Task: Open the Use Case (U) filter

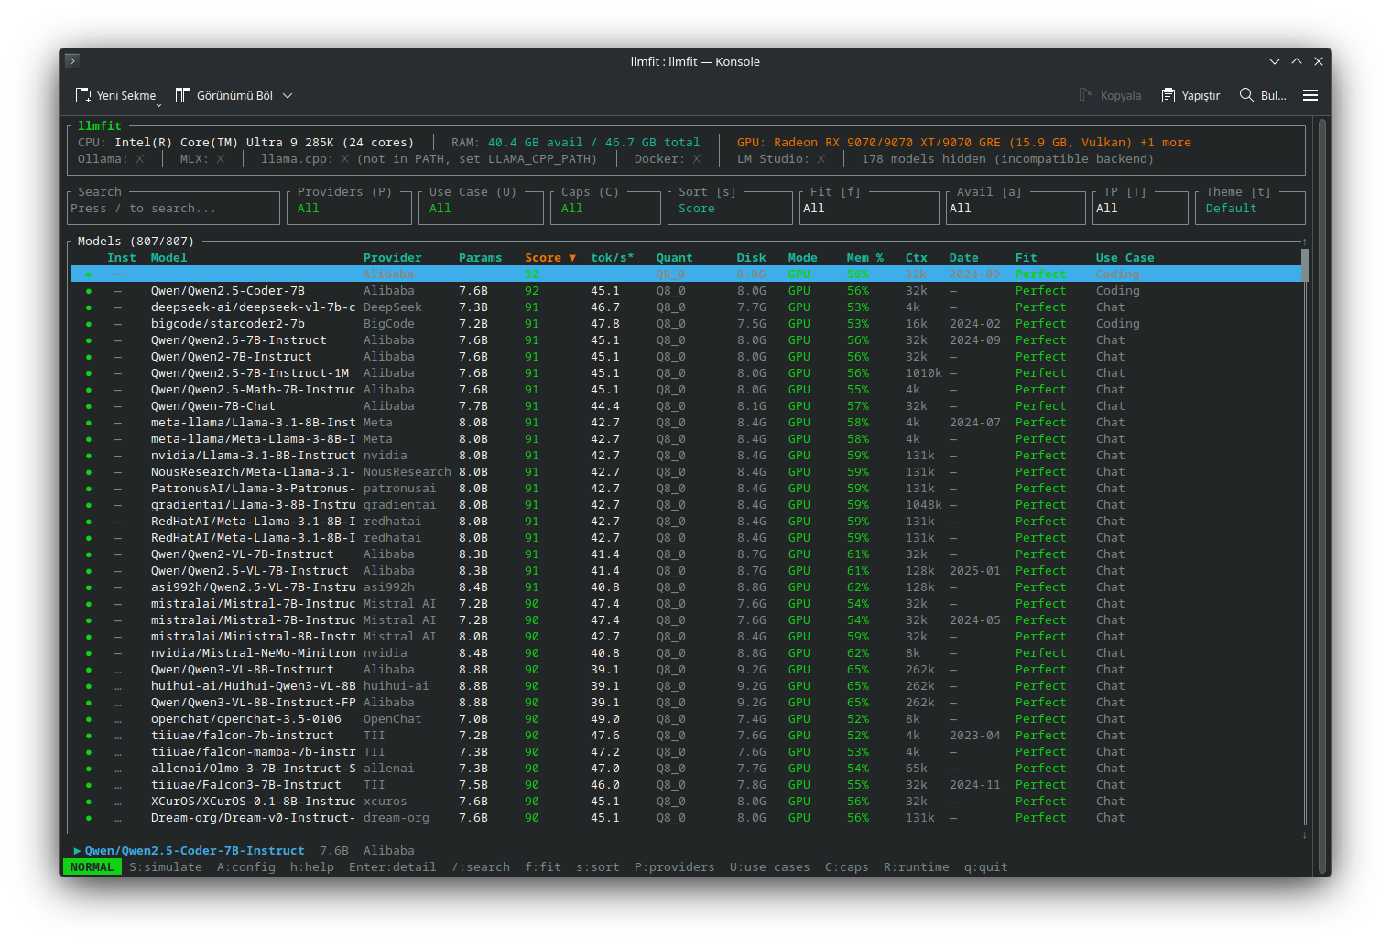Action: pyautogui.click(x=481, y=208)
